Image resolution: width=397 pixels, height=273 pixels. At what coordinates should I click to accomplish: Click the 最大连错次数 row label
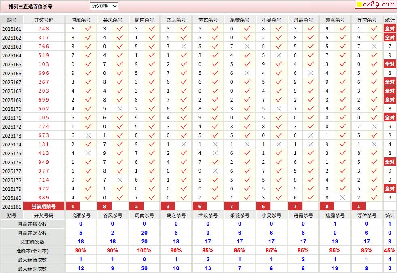32,260
